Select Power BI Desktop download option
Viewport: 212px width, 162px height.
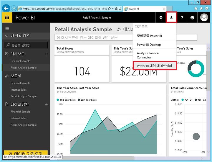(155, 45)
